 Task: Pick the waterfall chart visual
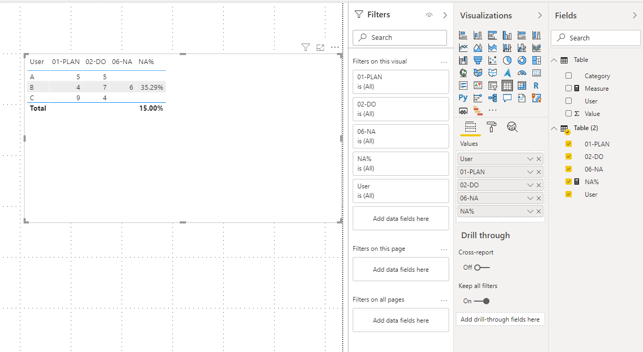(x=463, y=60)
